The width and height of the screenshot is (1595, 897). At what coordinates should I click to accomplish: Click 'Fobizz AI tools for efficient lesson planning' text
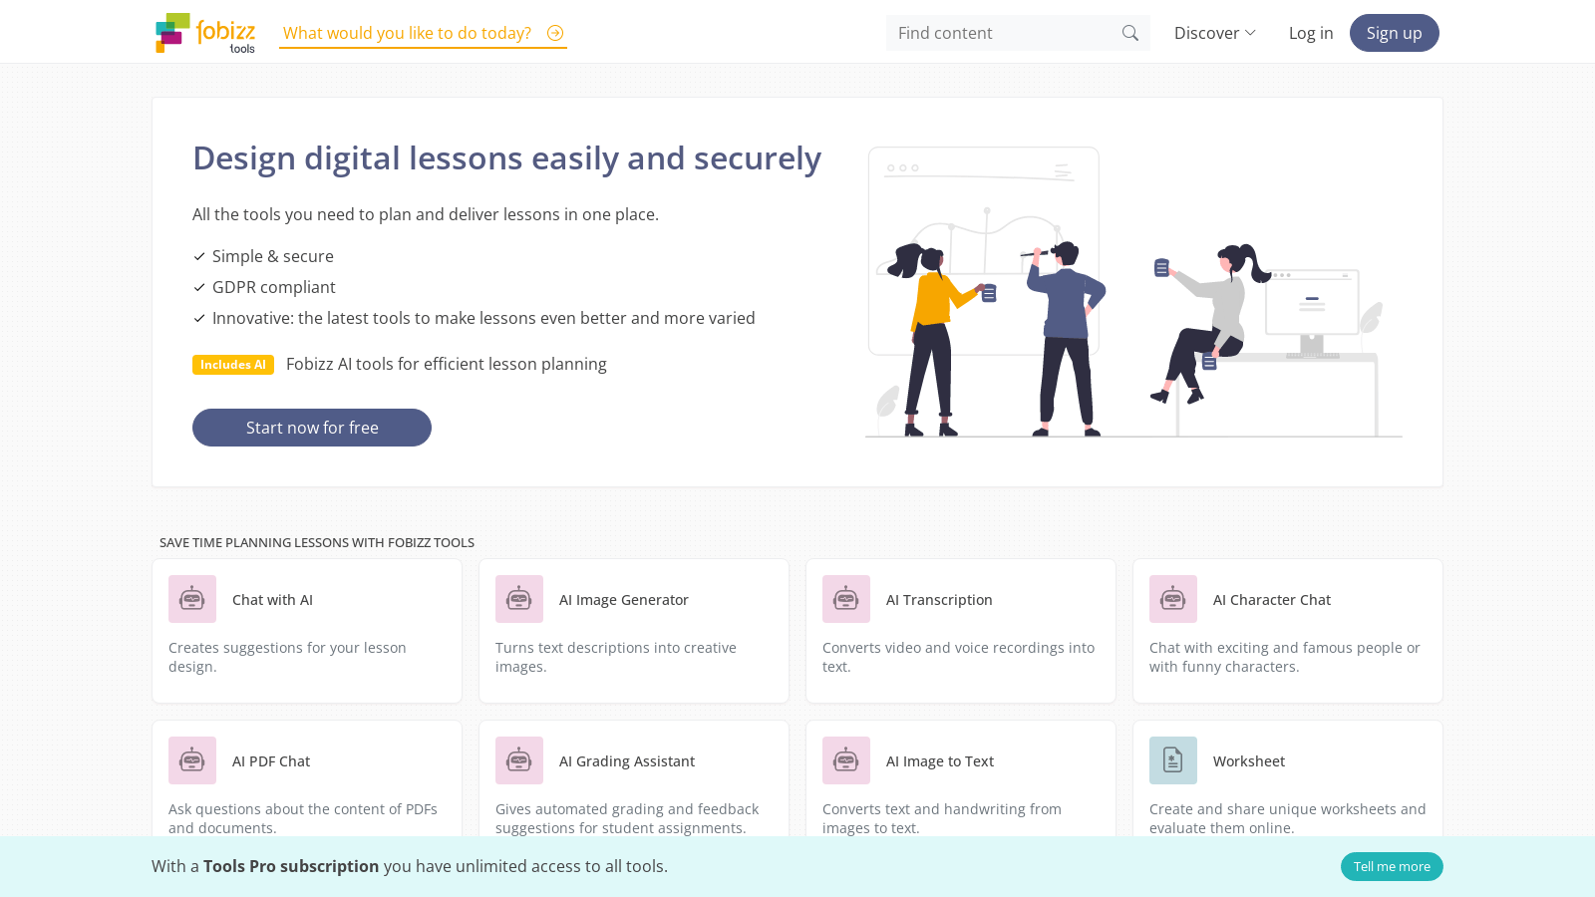pyautogui.click(x=447, y=365)
